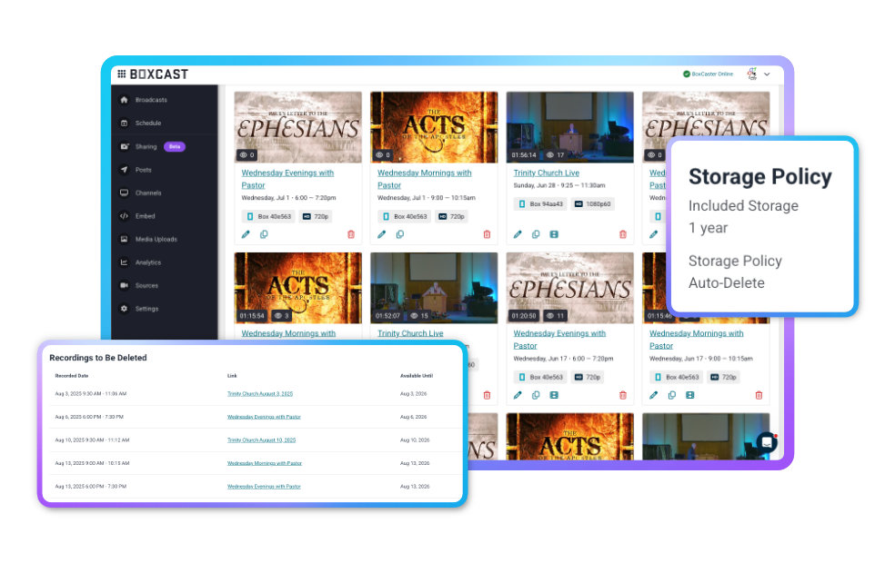Select the Media Uploads image icon
The height and width of the screenshot is (563, 895).
[124, 240]
